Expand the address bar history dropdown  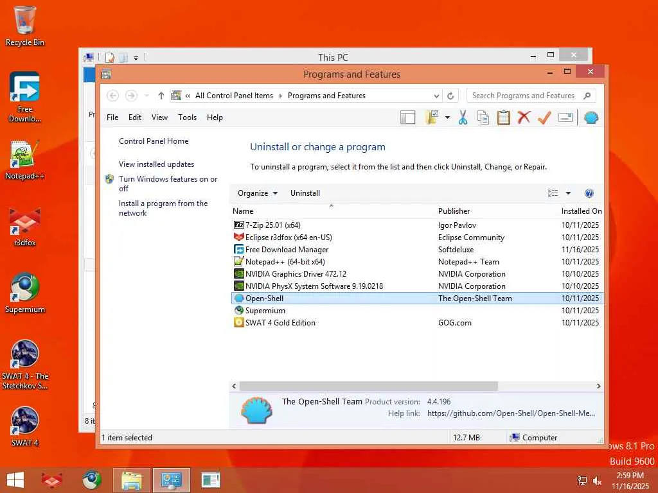click(436, 96)
